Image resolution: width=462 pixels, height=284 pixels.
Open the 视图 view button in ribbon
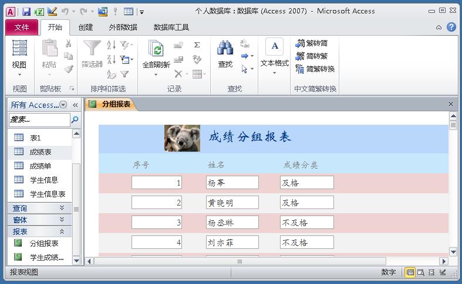click(19, 58)
